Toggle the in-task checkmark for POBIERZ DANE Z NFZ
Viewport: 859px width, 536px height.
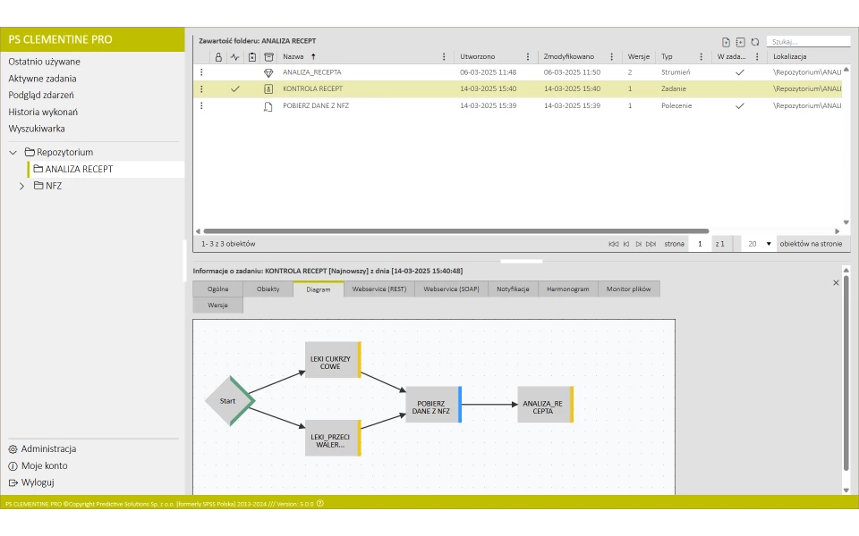(x=739, y=106)
